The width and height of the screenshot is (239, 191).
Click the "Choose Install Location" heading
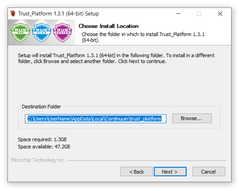tap(109, 26)
